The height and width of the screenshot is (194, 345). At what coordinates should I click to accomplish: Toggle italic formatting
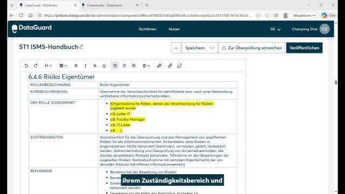tap(85, 66)
